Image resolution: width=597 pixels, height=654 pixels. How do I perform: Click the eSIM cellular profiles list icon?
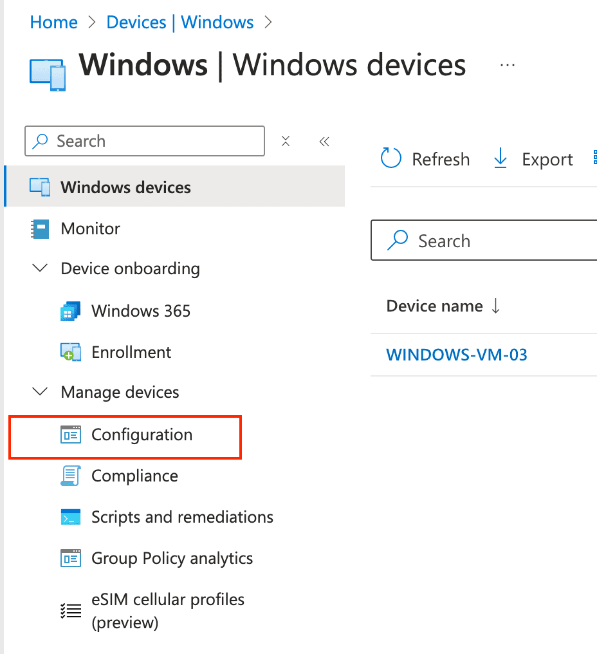[x=70, y=611]
